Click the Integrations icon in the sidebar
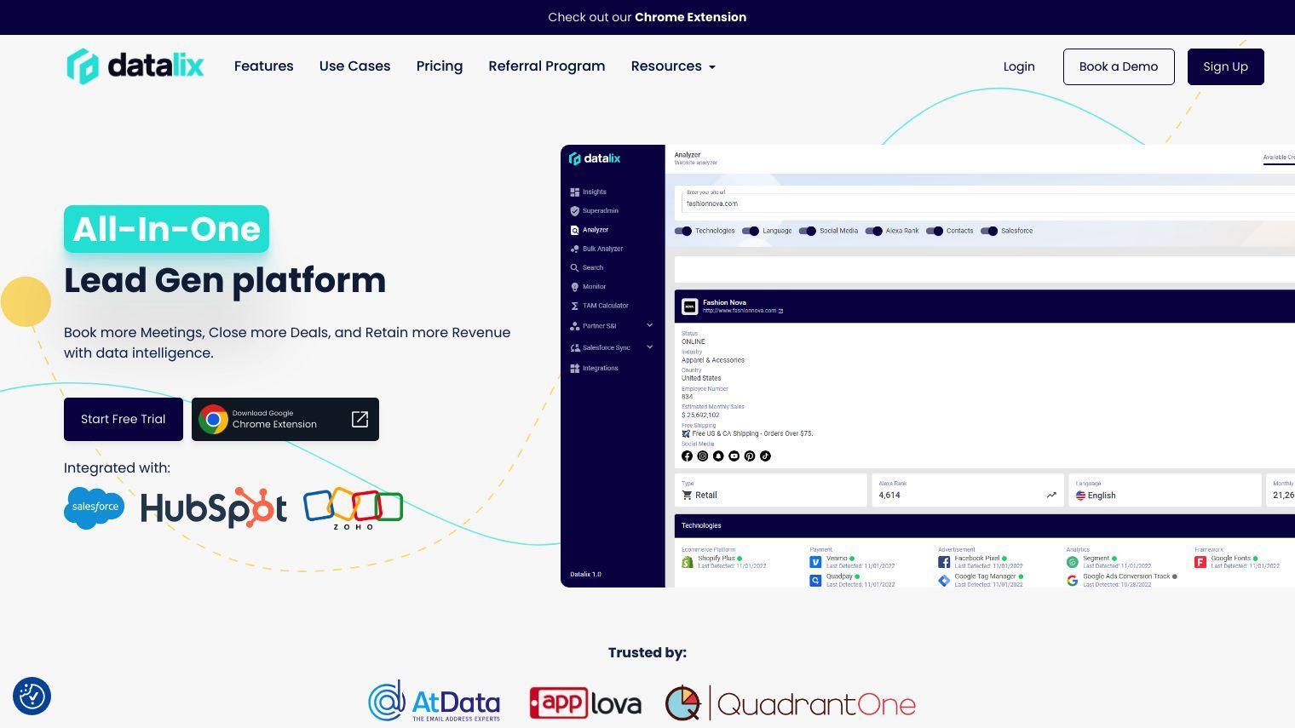This screenshot has height=728, width=1295. click(574, 368)
